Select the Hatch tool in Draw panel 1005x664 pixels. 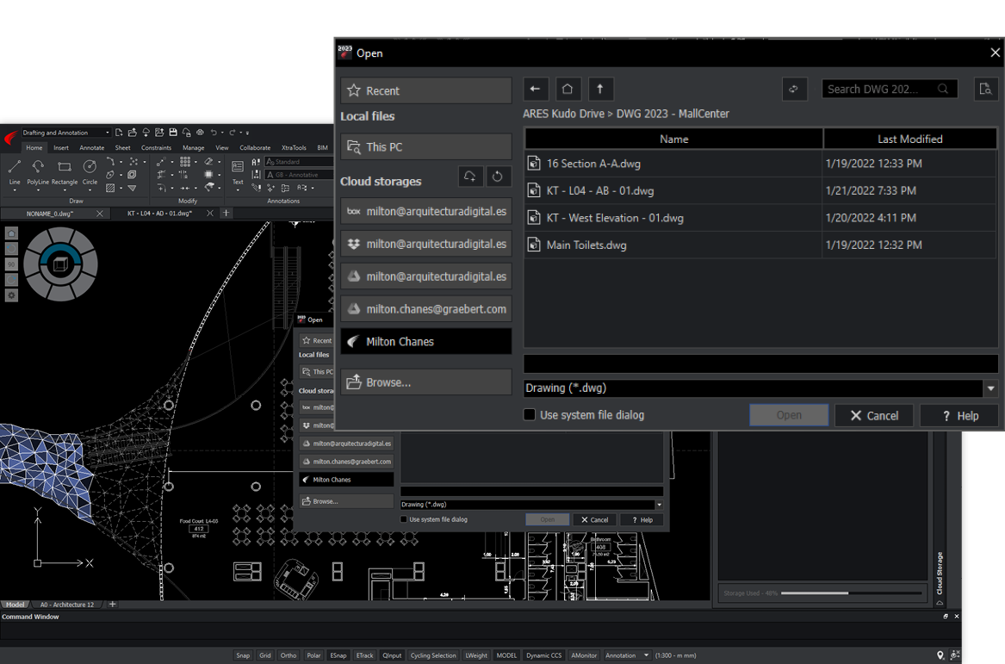[x=110, y=188]
